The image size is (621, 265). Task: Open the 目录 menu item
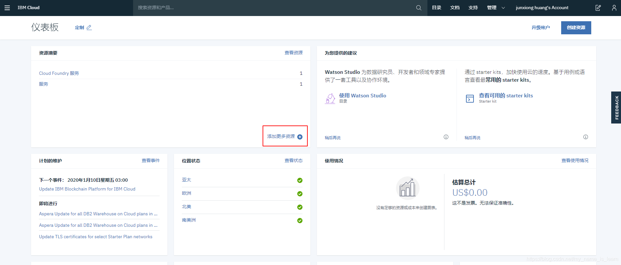[x=437, y=8]
